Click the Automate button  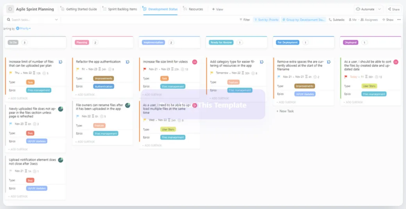pos(365,9)
